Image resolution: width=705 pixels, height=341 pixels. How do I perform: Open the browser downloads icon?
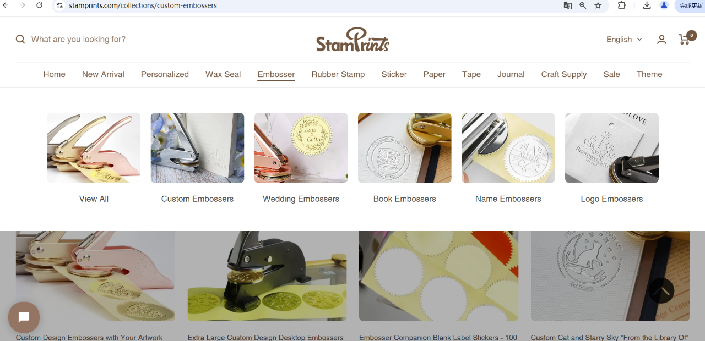[647, 5]
